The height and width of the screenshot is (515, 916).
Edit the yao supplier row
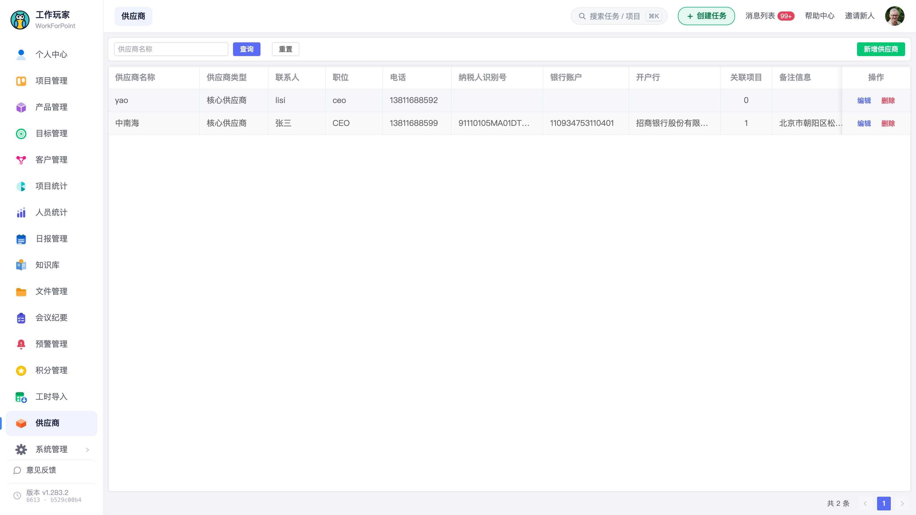[864, 101]
